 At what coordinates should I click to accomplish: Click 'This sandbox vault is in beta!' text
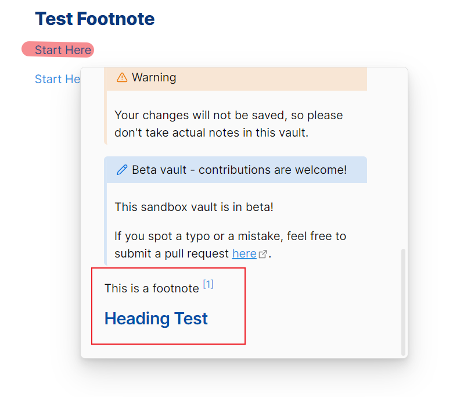point(194,207)
